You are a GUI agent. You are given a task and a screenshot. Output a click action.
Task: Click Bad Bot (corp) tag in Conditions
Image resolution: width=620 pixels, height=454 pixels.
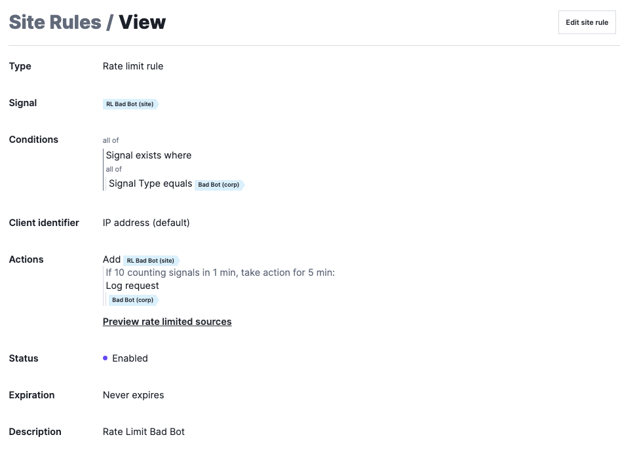pos(220,185)
